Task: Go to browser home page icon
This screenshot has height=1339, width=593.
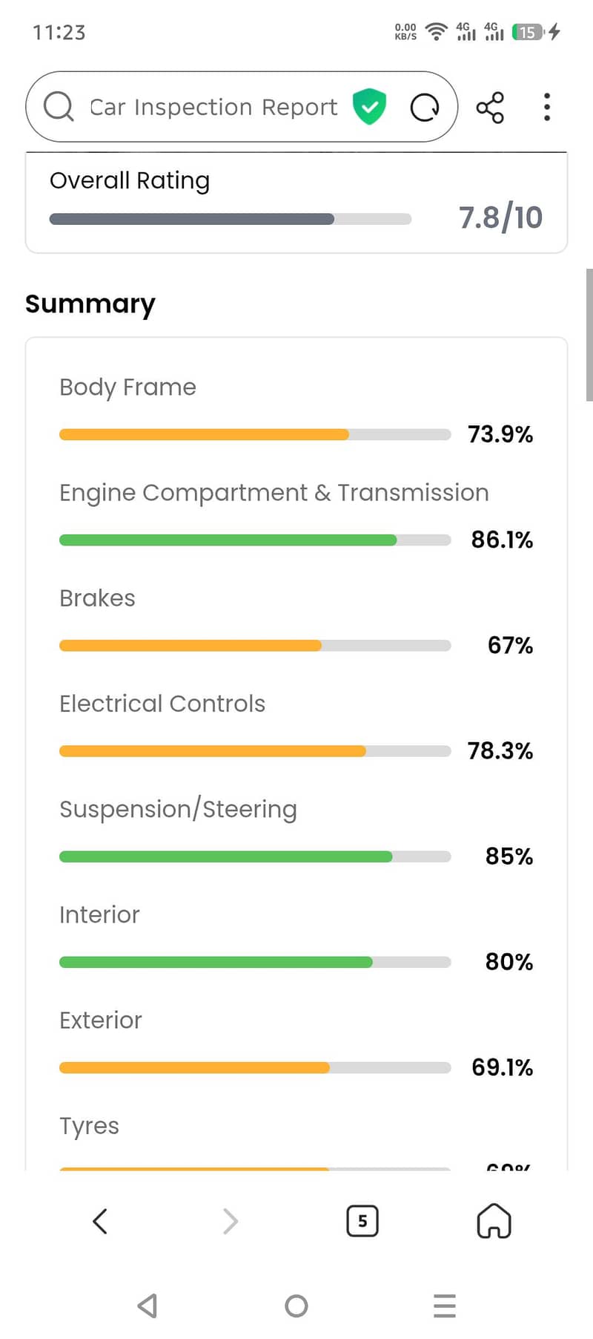Action: 494,1221
